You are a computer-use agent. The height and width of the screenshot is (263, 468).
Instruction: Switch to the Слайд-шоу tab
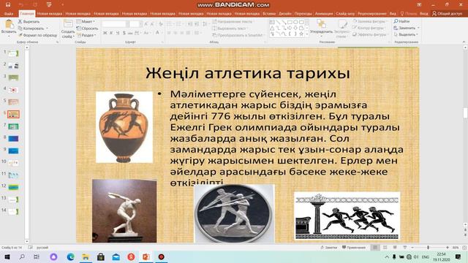345,13
